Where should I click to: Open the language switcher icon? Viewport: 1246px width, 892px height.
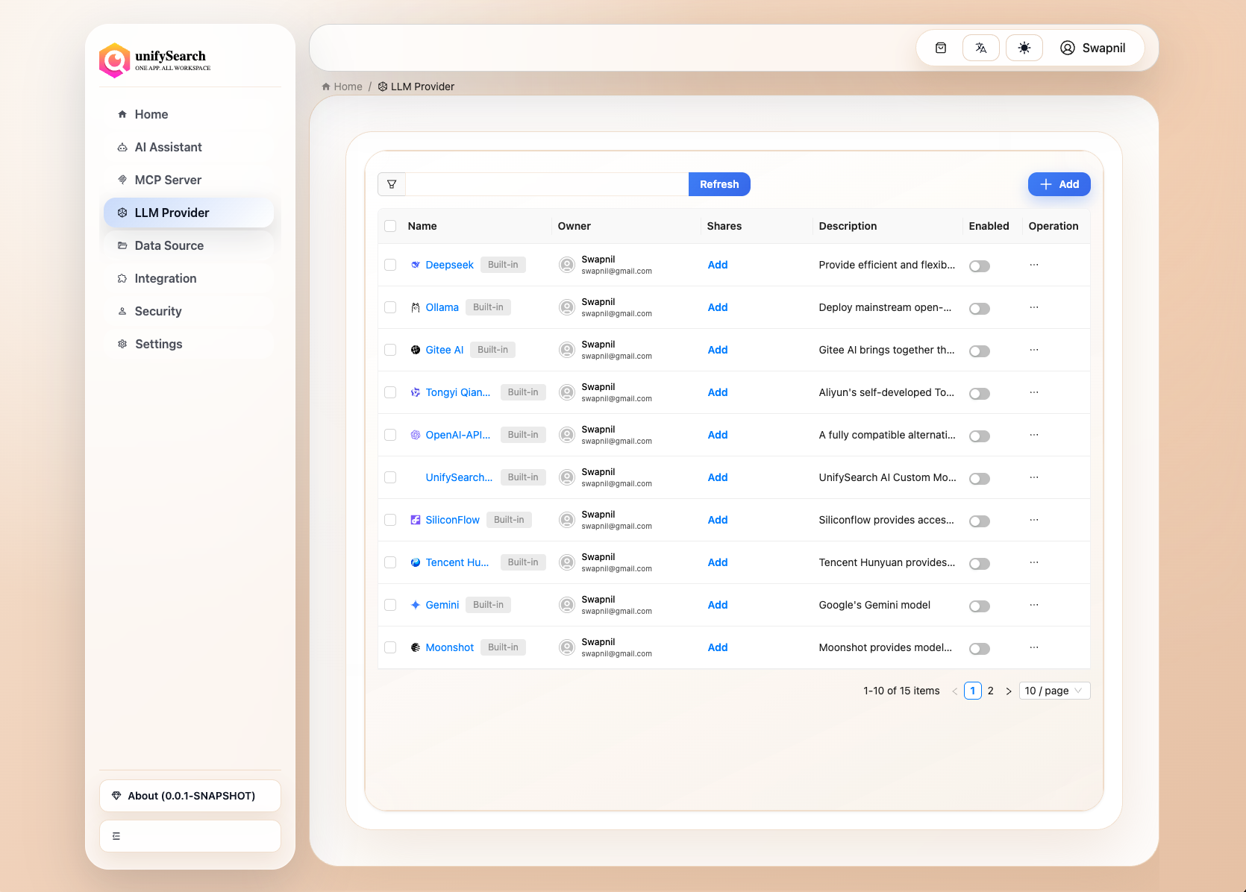tap(980, 47)
